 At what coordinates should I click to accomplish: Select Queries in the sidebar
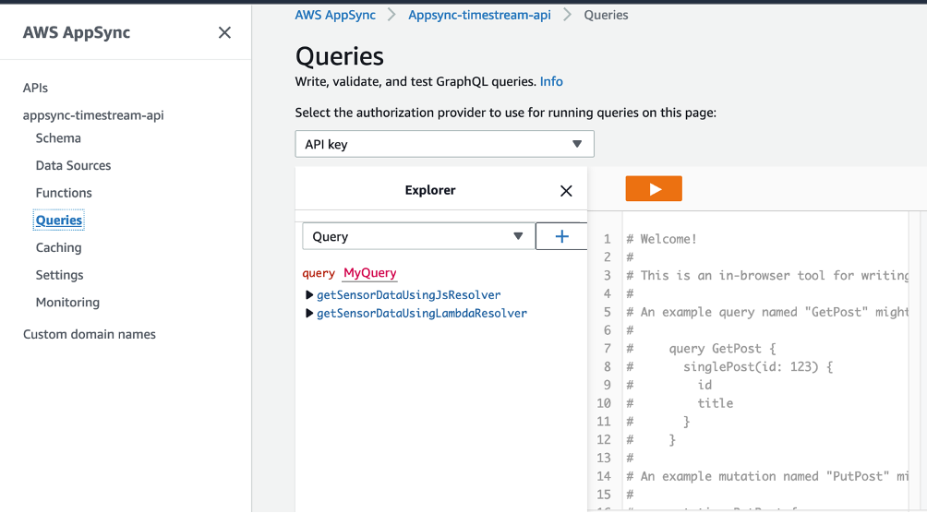click(58, 221)
